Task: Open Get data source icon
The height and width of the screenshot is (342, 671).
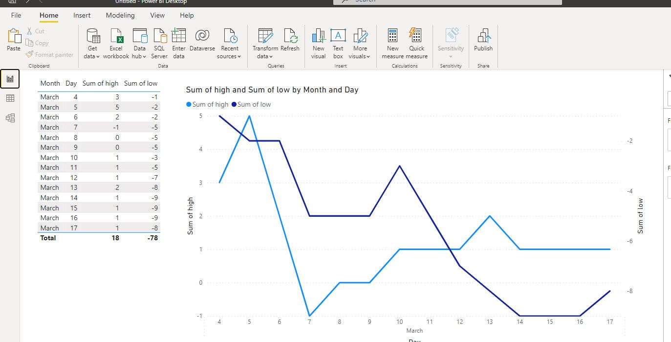Action: [x=92, y=36]
